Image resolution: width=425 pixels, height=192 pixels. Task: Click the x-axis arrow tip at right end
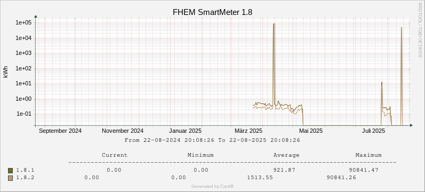coord(412,125)
